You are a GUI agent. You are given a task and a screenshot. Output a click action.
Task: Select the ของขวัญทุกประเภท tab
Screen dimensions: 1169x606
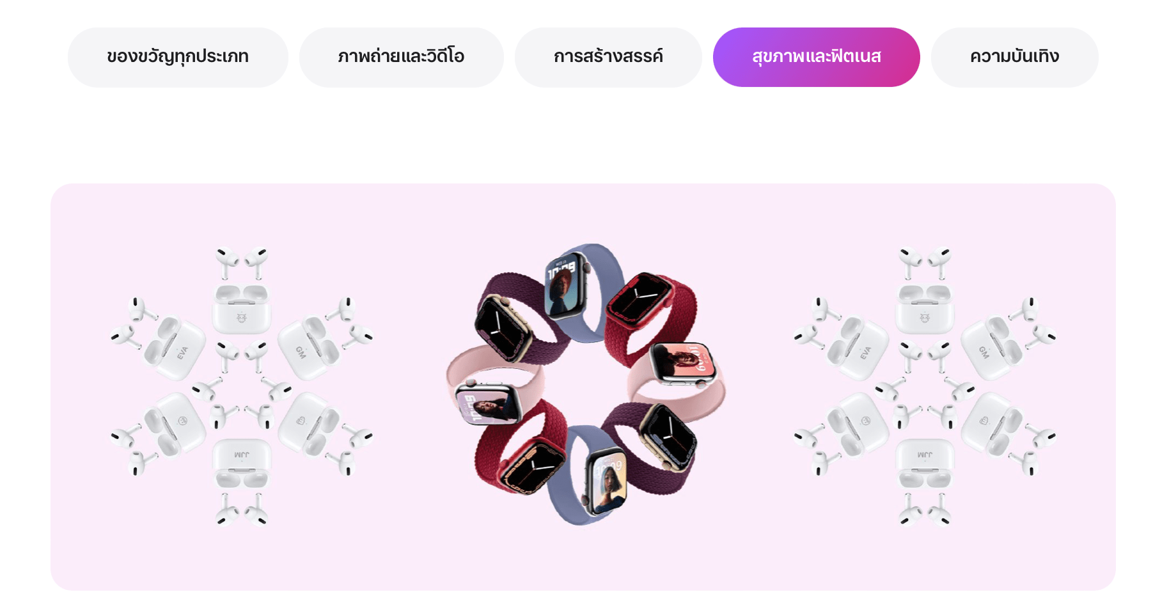178,57
